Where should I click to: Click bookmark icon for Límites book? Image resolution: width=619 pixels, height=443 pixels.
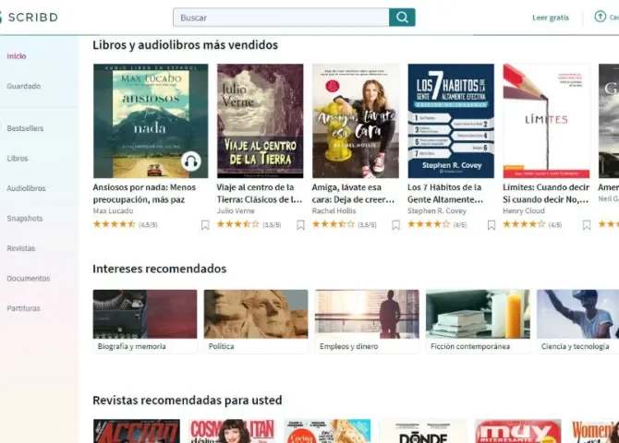click(x=587, y=225)
